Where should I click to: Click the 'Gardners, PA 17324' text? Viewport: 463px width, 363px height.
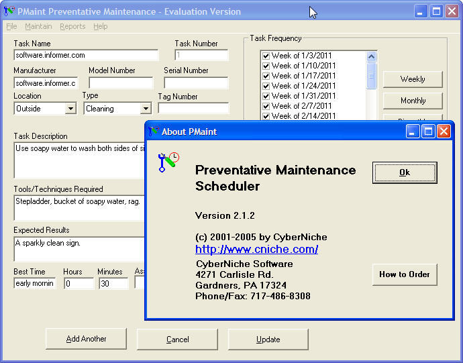coord(241,285)
